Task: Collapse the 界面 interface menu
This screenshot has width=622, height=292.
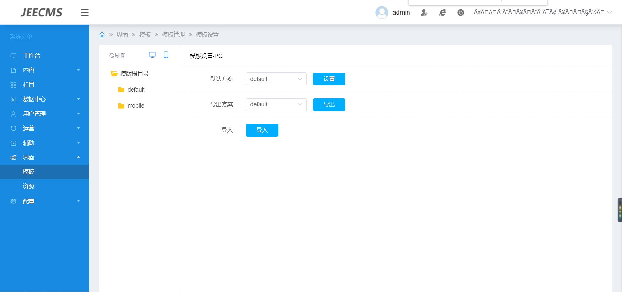Action: tap(44, 157)
